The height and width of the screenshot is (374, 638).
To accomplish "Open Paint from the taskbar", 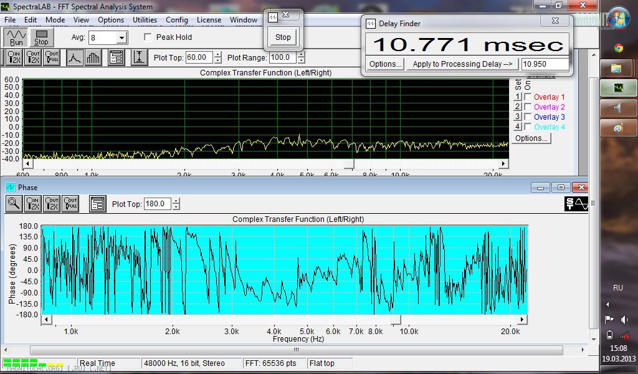I will (619, 128).
